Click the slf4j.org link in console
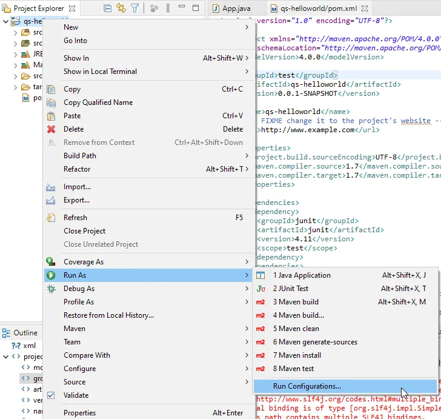The height and width of the screenshot is (419, 441). tap(348, 399)
